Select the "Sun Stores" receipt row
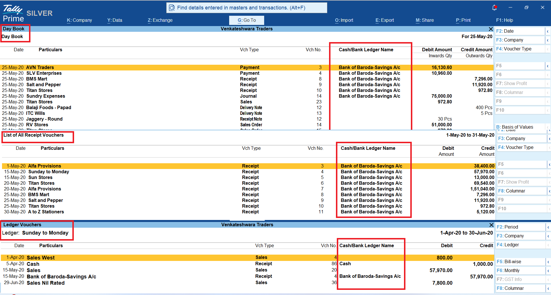The image size is (551, 295). click(248, 178)
